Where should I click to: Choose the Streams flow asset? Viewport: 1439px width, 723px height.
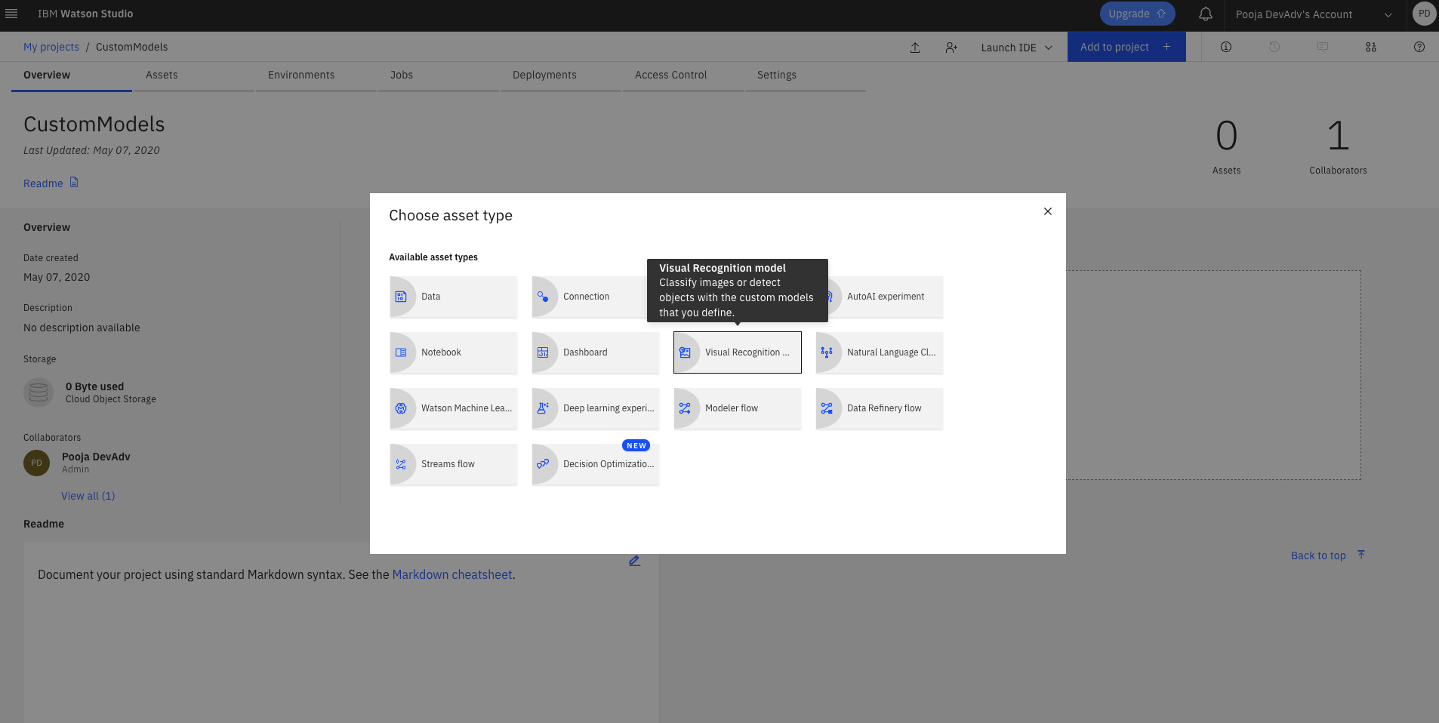pyautogui.click(x=454, y=464)
